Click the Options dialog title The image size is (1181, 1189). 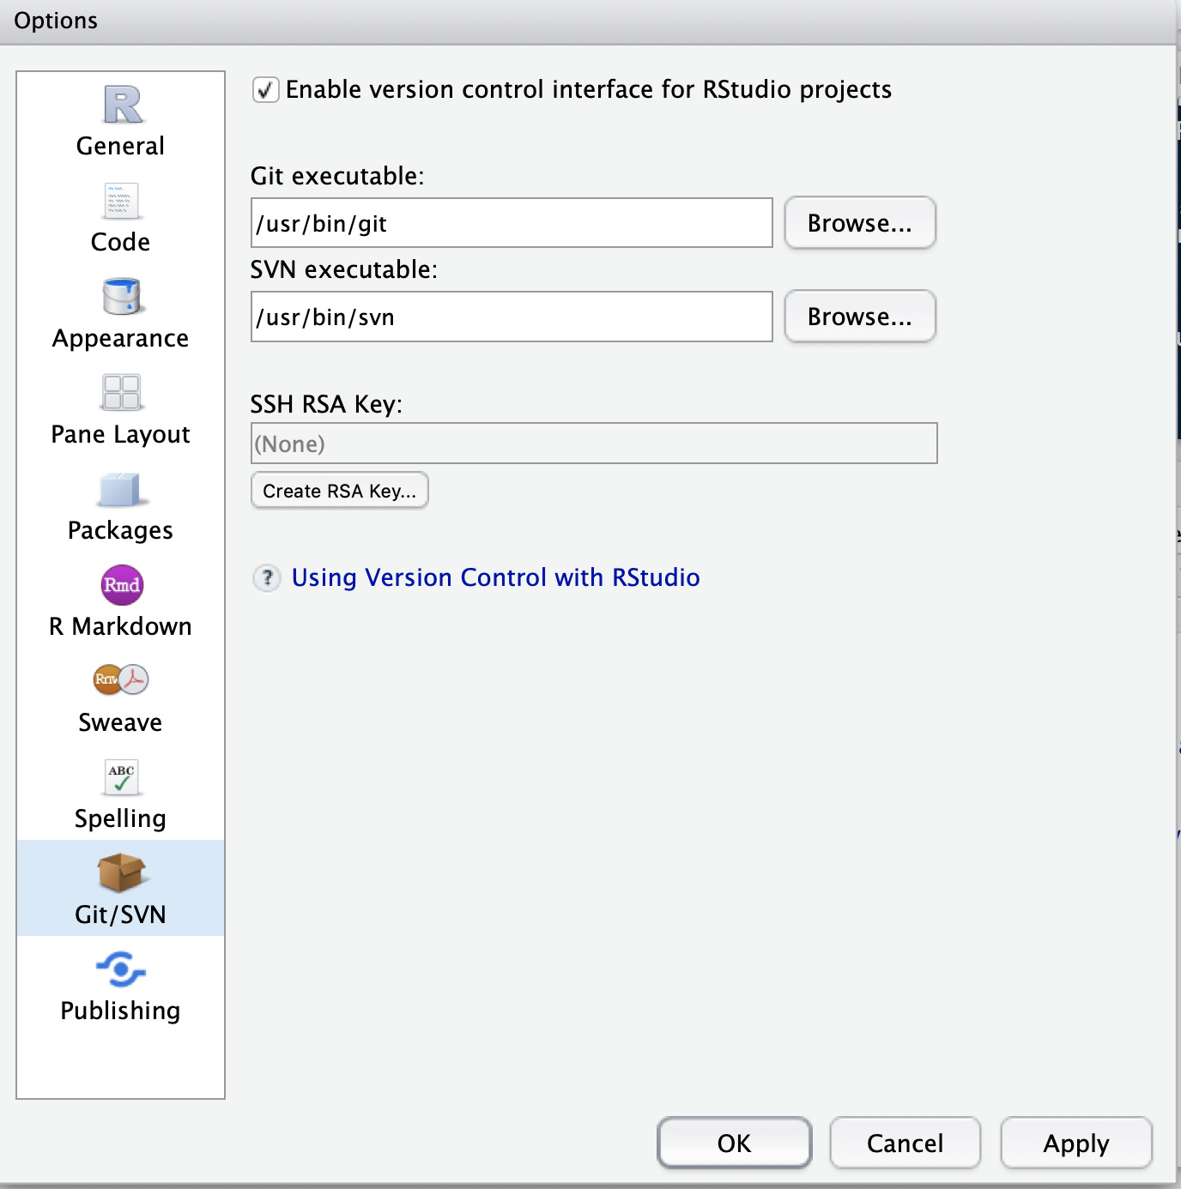pos(56,21)
